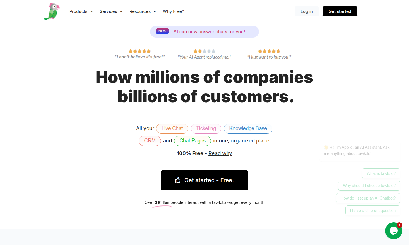Click the five-star rating above "I can't believe it's free!"
This screenshot has height=245, width=409.
tap(140, 51)
